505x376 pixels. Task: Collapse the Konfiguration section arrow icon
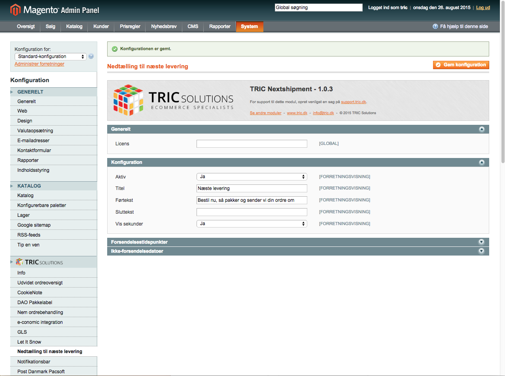pos(481,162)
